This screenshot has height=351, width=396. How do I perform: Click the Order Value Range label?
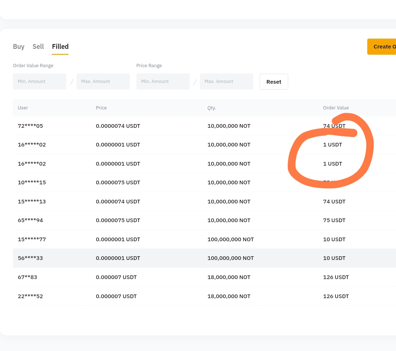tap(33, 65)
